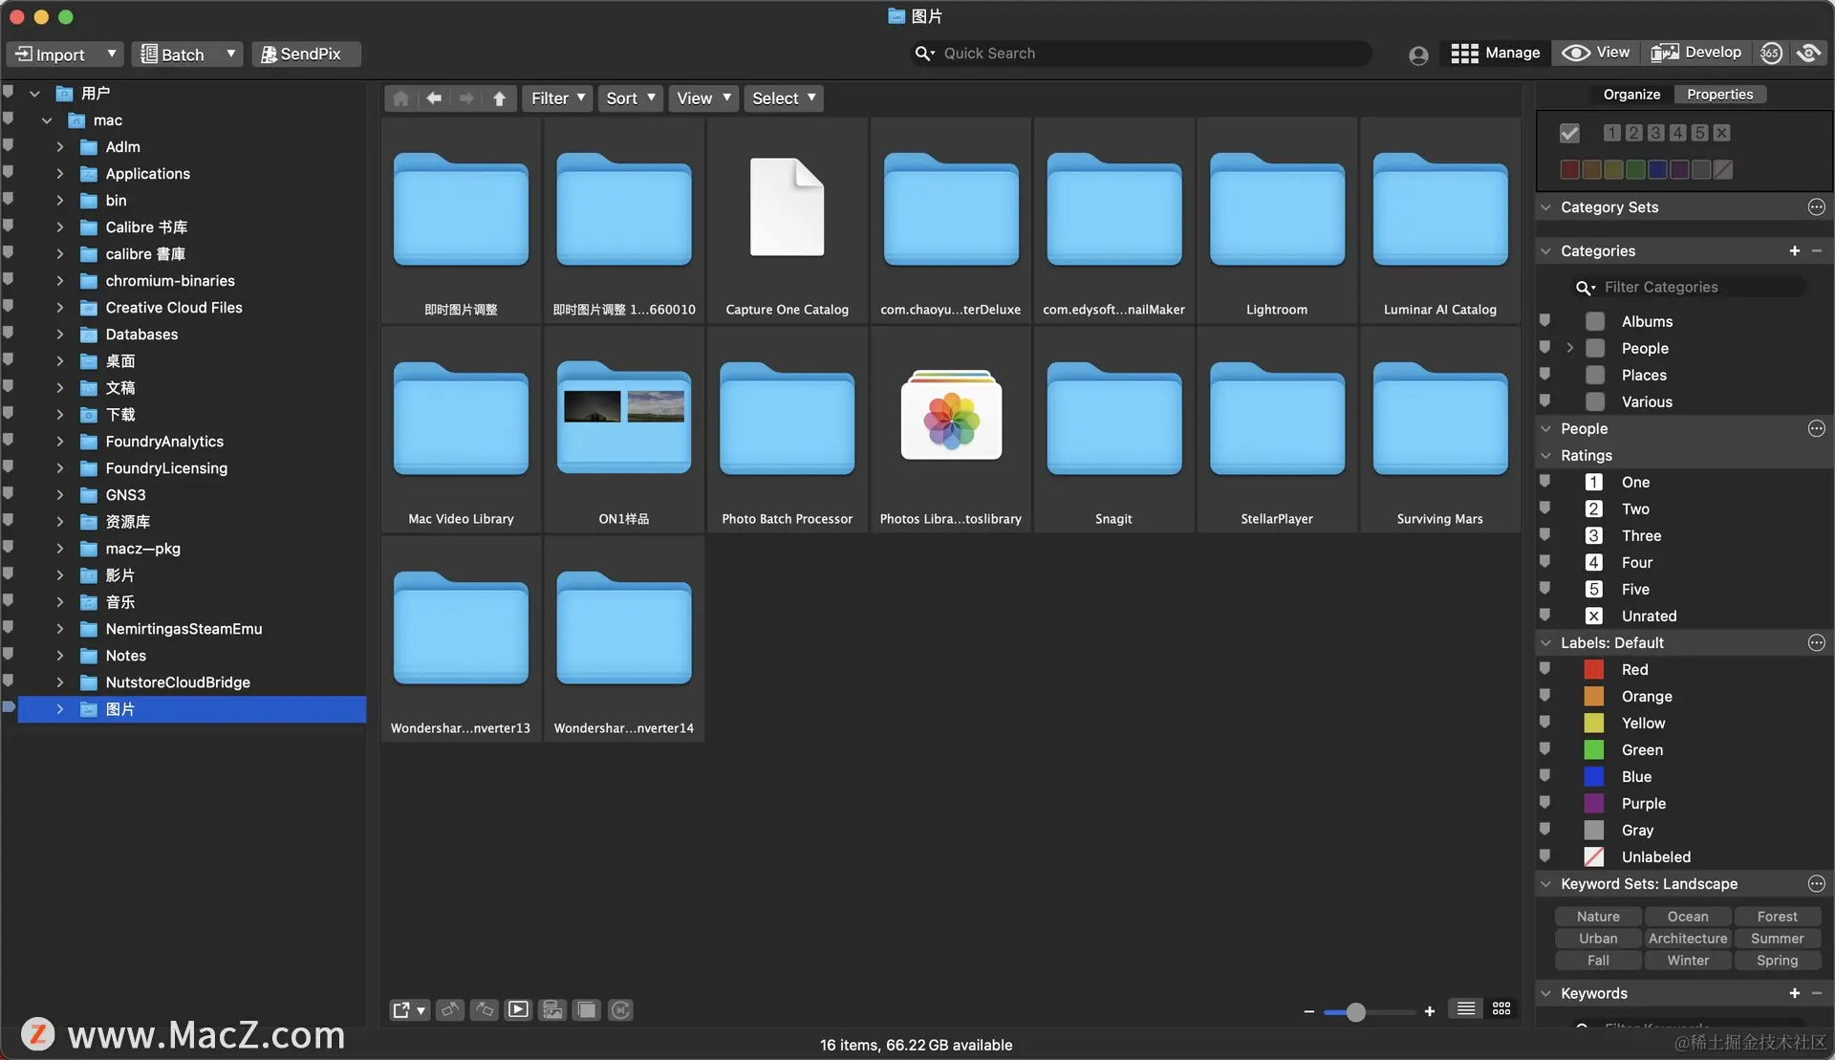Go up one folder level arrow

coord(499,98)
